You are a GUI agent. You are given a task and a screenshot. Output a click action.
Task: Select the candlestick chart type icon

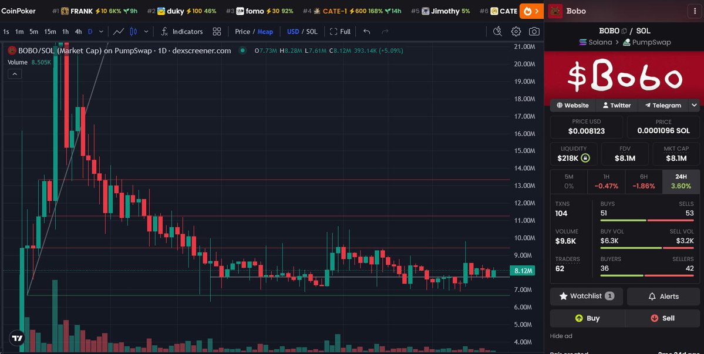(x=133, y=31)
